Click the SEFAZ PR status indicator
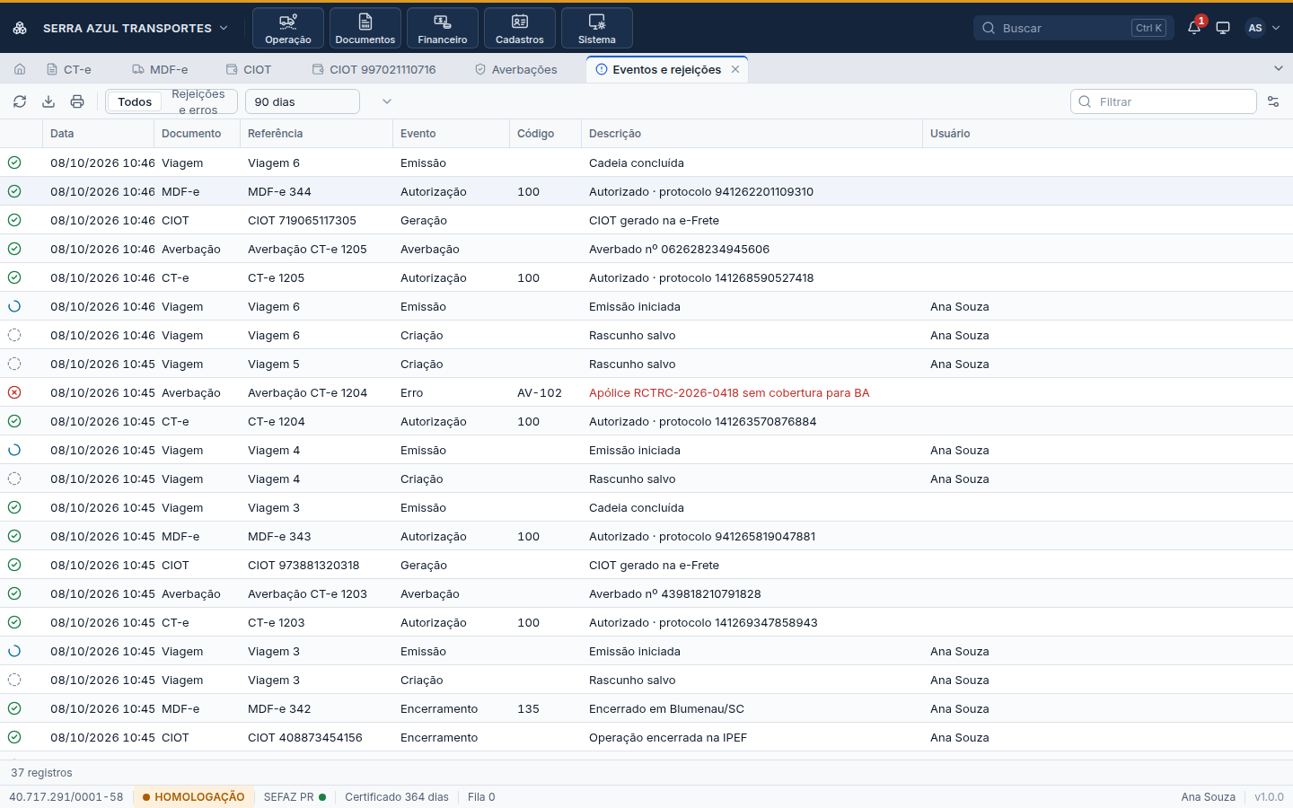This screenshot has width=1293, height=808. point(295,797)
